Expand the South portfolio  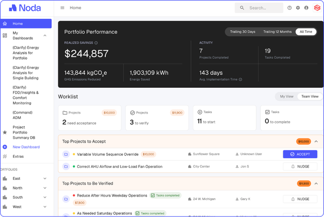click(x=45, y=198)
